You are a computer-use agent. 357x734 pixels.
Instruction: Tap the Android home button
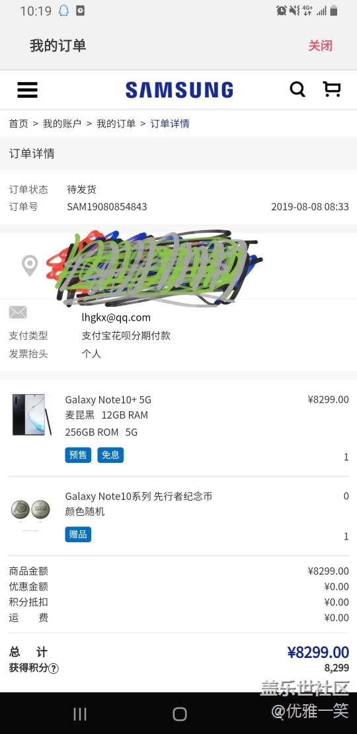click(180, 714)
